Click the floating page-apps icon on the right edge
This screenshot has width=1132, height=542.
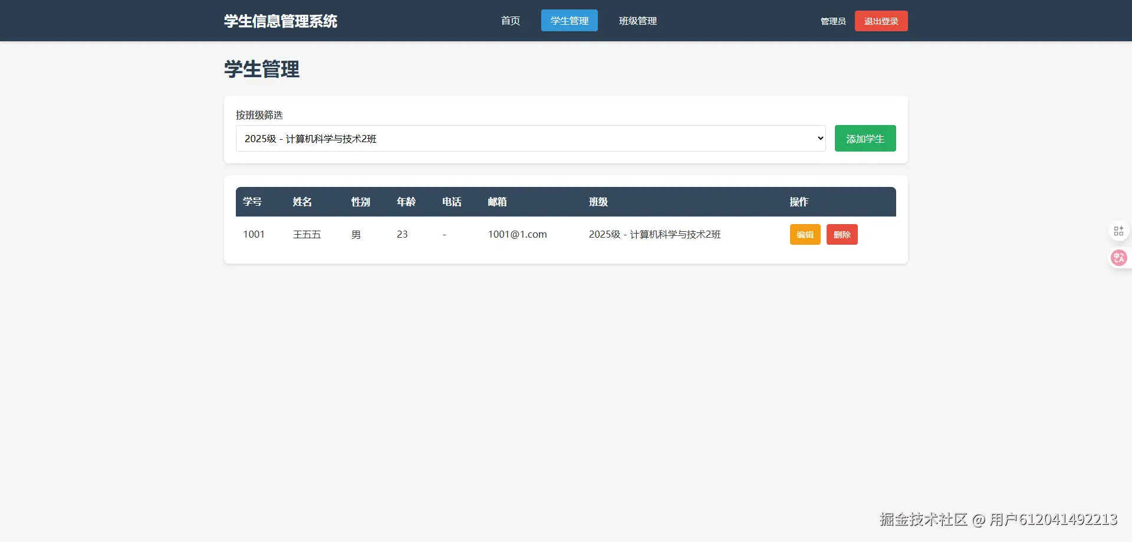1118,230
